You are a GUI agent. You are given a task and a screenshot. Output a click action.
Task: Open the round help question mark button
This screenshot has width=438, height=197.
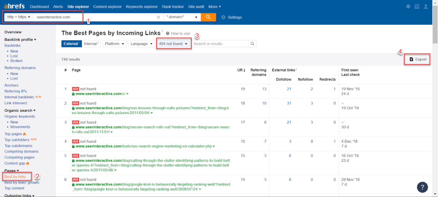(x=422, y=187)
